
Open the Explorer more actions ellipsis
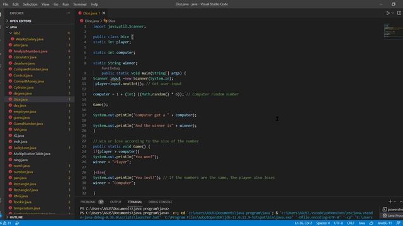tap(68, 13)
